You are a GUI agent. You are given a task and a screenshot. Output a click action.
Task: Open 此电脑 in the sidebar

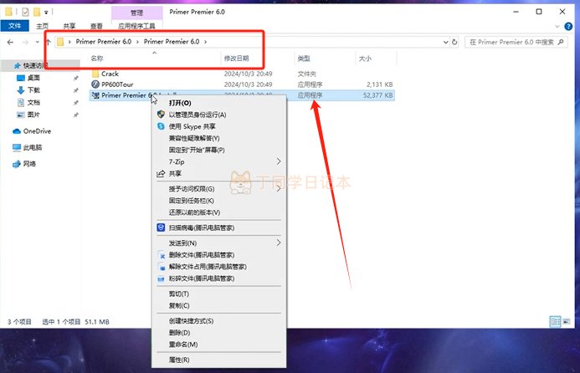pos(33,147)
